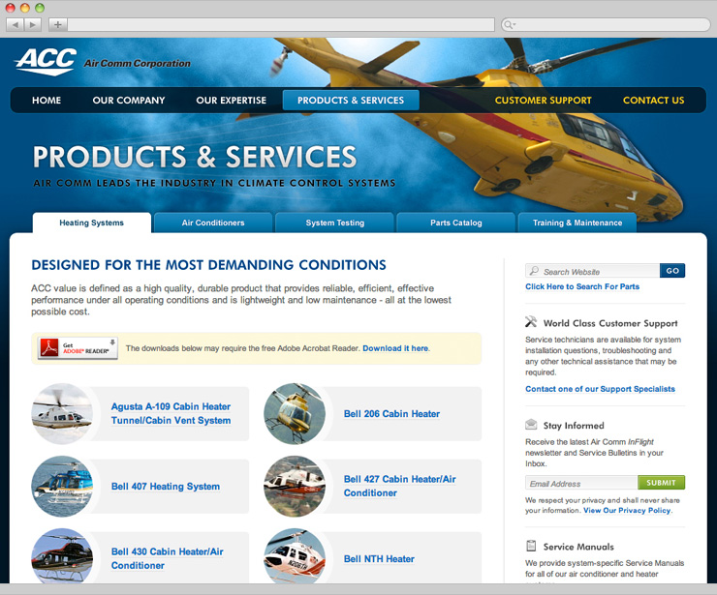
Task: Click the browser address bar
Action: point(281,24)
